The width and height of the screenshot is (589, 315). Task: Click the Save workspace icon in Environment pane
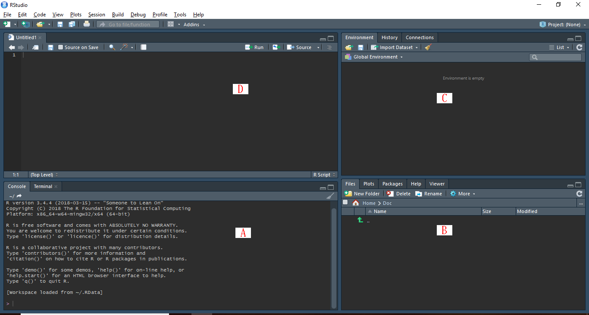click(x=361, y=47)
